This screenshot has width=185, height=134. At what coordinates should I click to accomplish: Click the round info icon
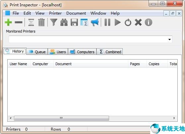(149, 22)
